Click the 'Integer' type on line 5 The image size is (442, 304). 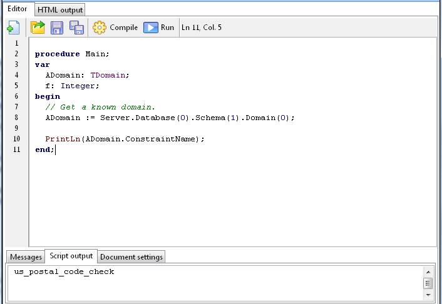[x=78, y=86]
